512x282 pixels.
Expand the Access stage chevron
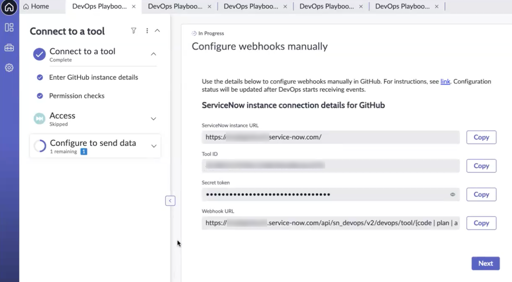point(153,119)
